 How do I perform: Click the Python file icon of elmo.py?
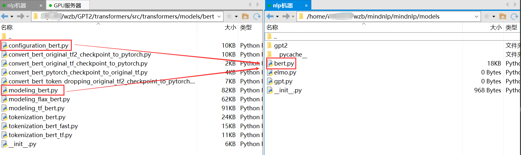tap(270, 73)
